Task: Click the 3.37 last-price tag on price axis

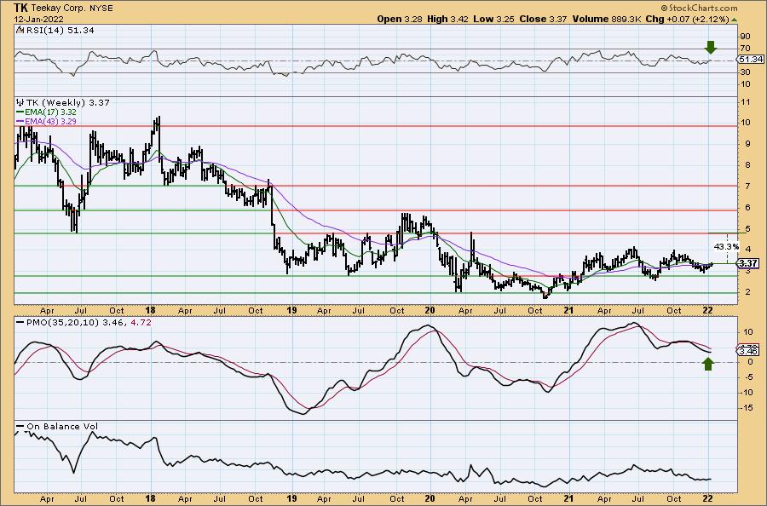Action: coord(748,263)
